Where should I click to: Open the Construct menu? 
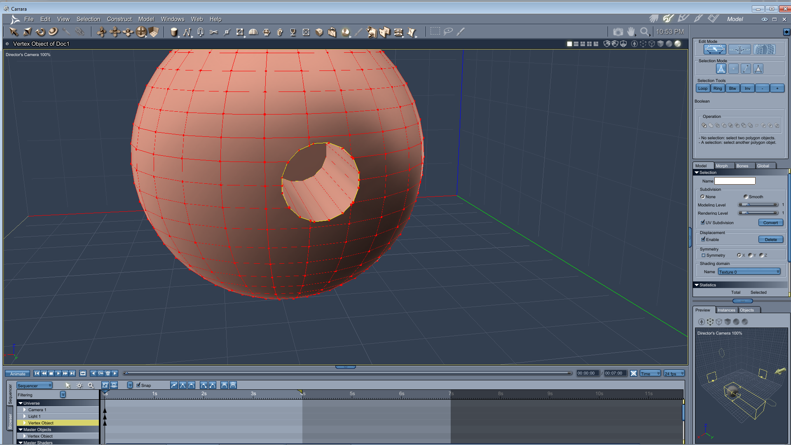119,19
